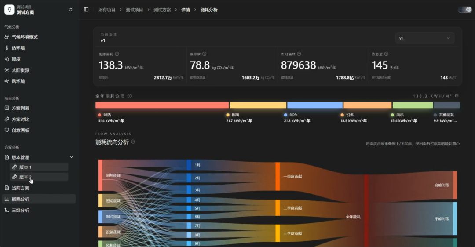Click the 版本 1 copy icon
Image resolution: width=475 pixels, height=247 pixels.
pos(14,167)
